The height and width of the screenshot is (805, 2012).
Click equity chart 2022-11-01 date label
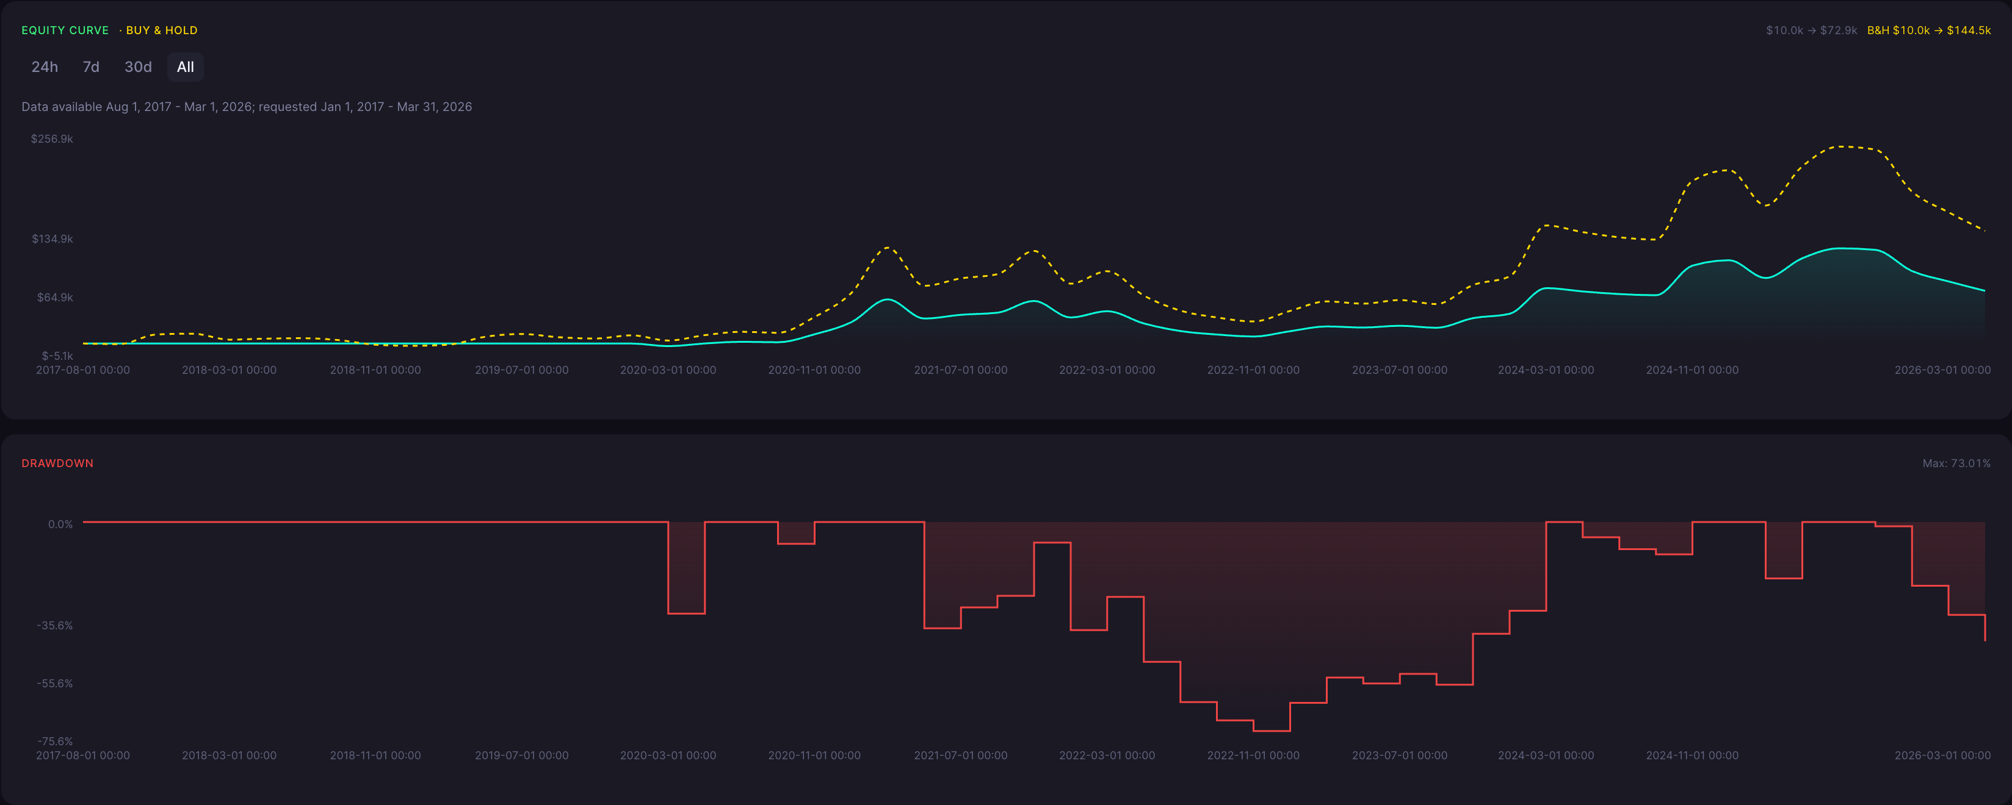pyautogui.click(x=1253, y=370)
